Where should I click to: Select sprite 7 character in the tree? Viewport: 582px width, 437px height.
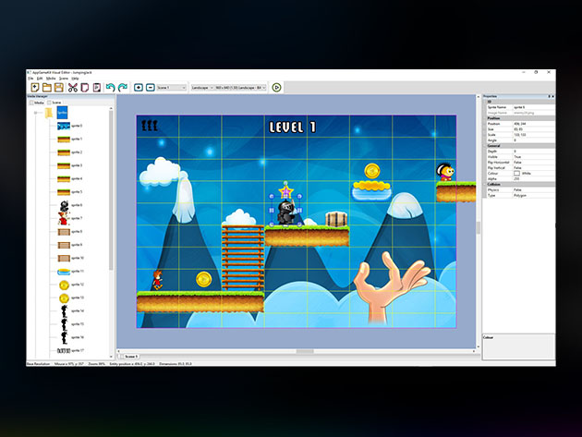64,219
